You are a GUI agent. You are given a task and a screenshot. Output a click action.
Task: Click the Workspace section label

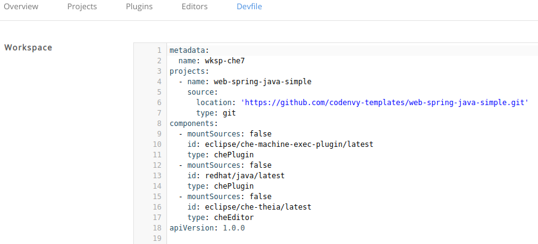[x=28, y=48]
